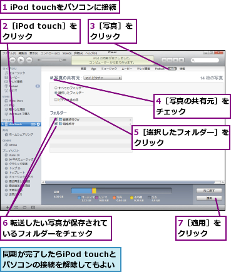The width and height of the screenshot is (231, 272).
Task: Toggle ビデオを含める checkbox
Action: click(56, 99)
